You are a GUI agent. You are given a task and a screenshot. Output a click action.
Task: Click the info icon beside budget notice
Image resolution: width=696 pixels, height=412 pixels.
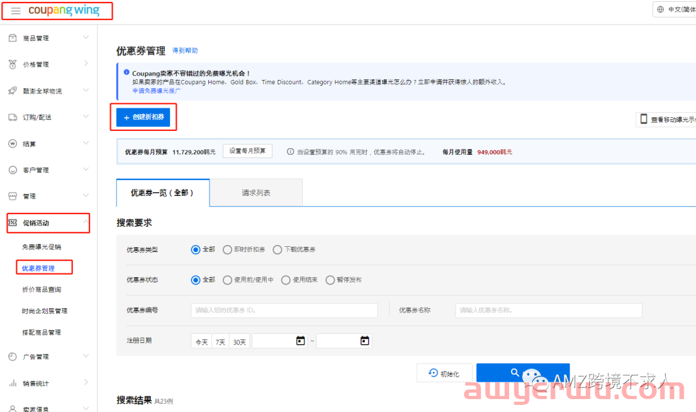pos(290,152)
